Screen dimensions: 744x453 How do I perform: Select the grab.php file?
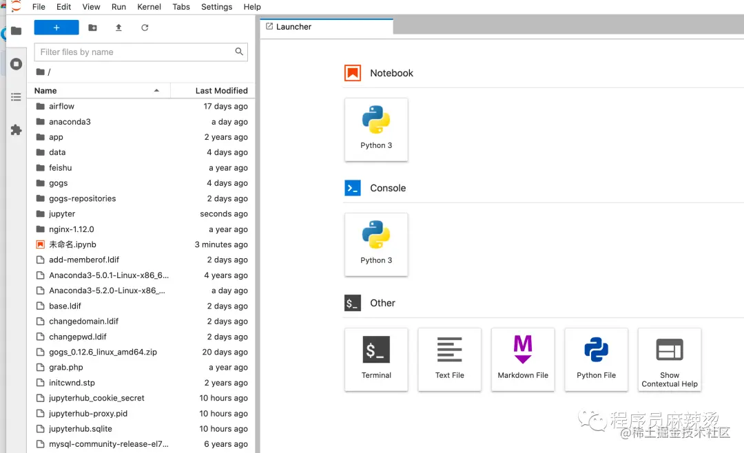pos(141,367)
